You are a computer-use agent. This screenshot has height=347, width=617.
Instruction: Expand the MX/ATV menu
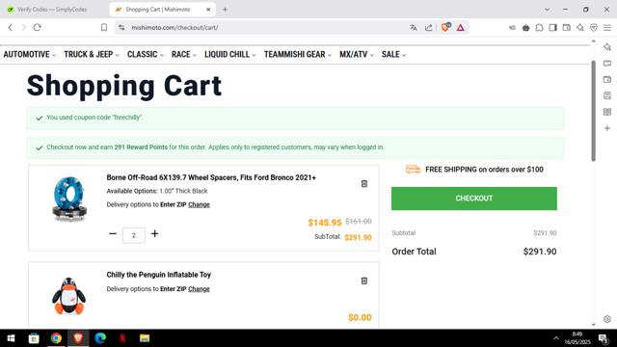point(357,54)
